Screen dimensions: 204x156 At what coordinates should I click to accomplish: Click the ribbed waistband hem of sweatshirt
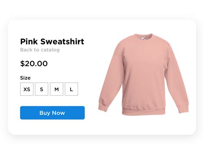(x=143, y=111)
